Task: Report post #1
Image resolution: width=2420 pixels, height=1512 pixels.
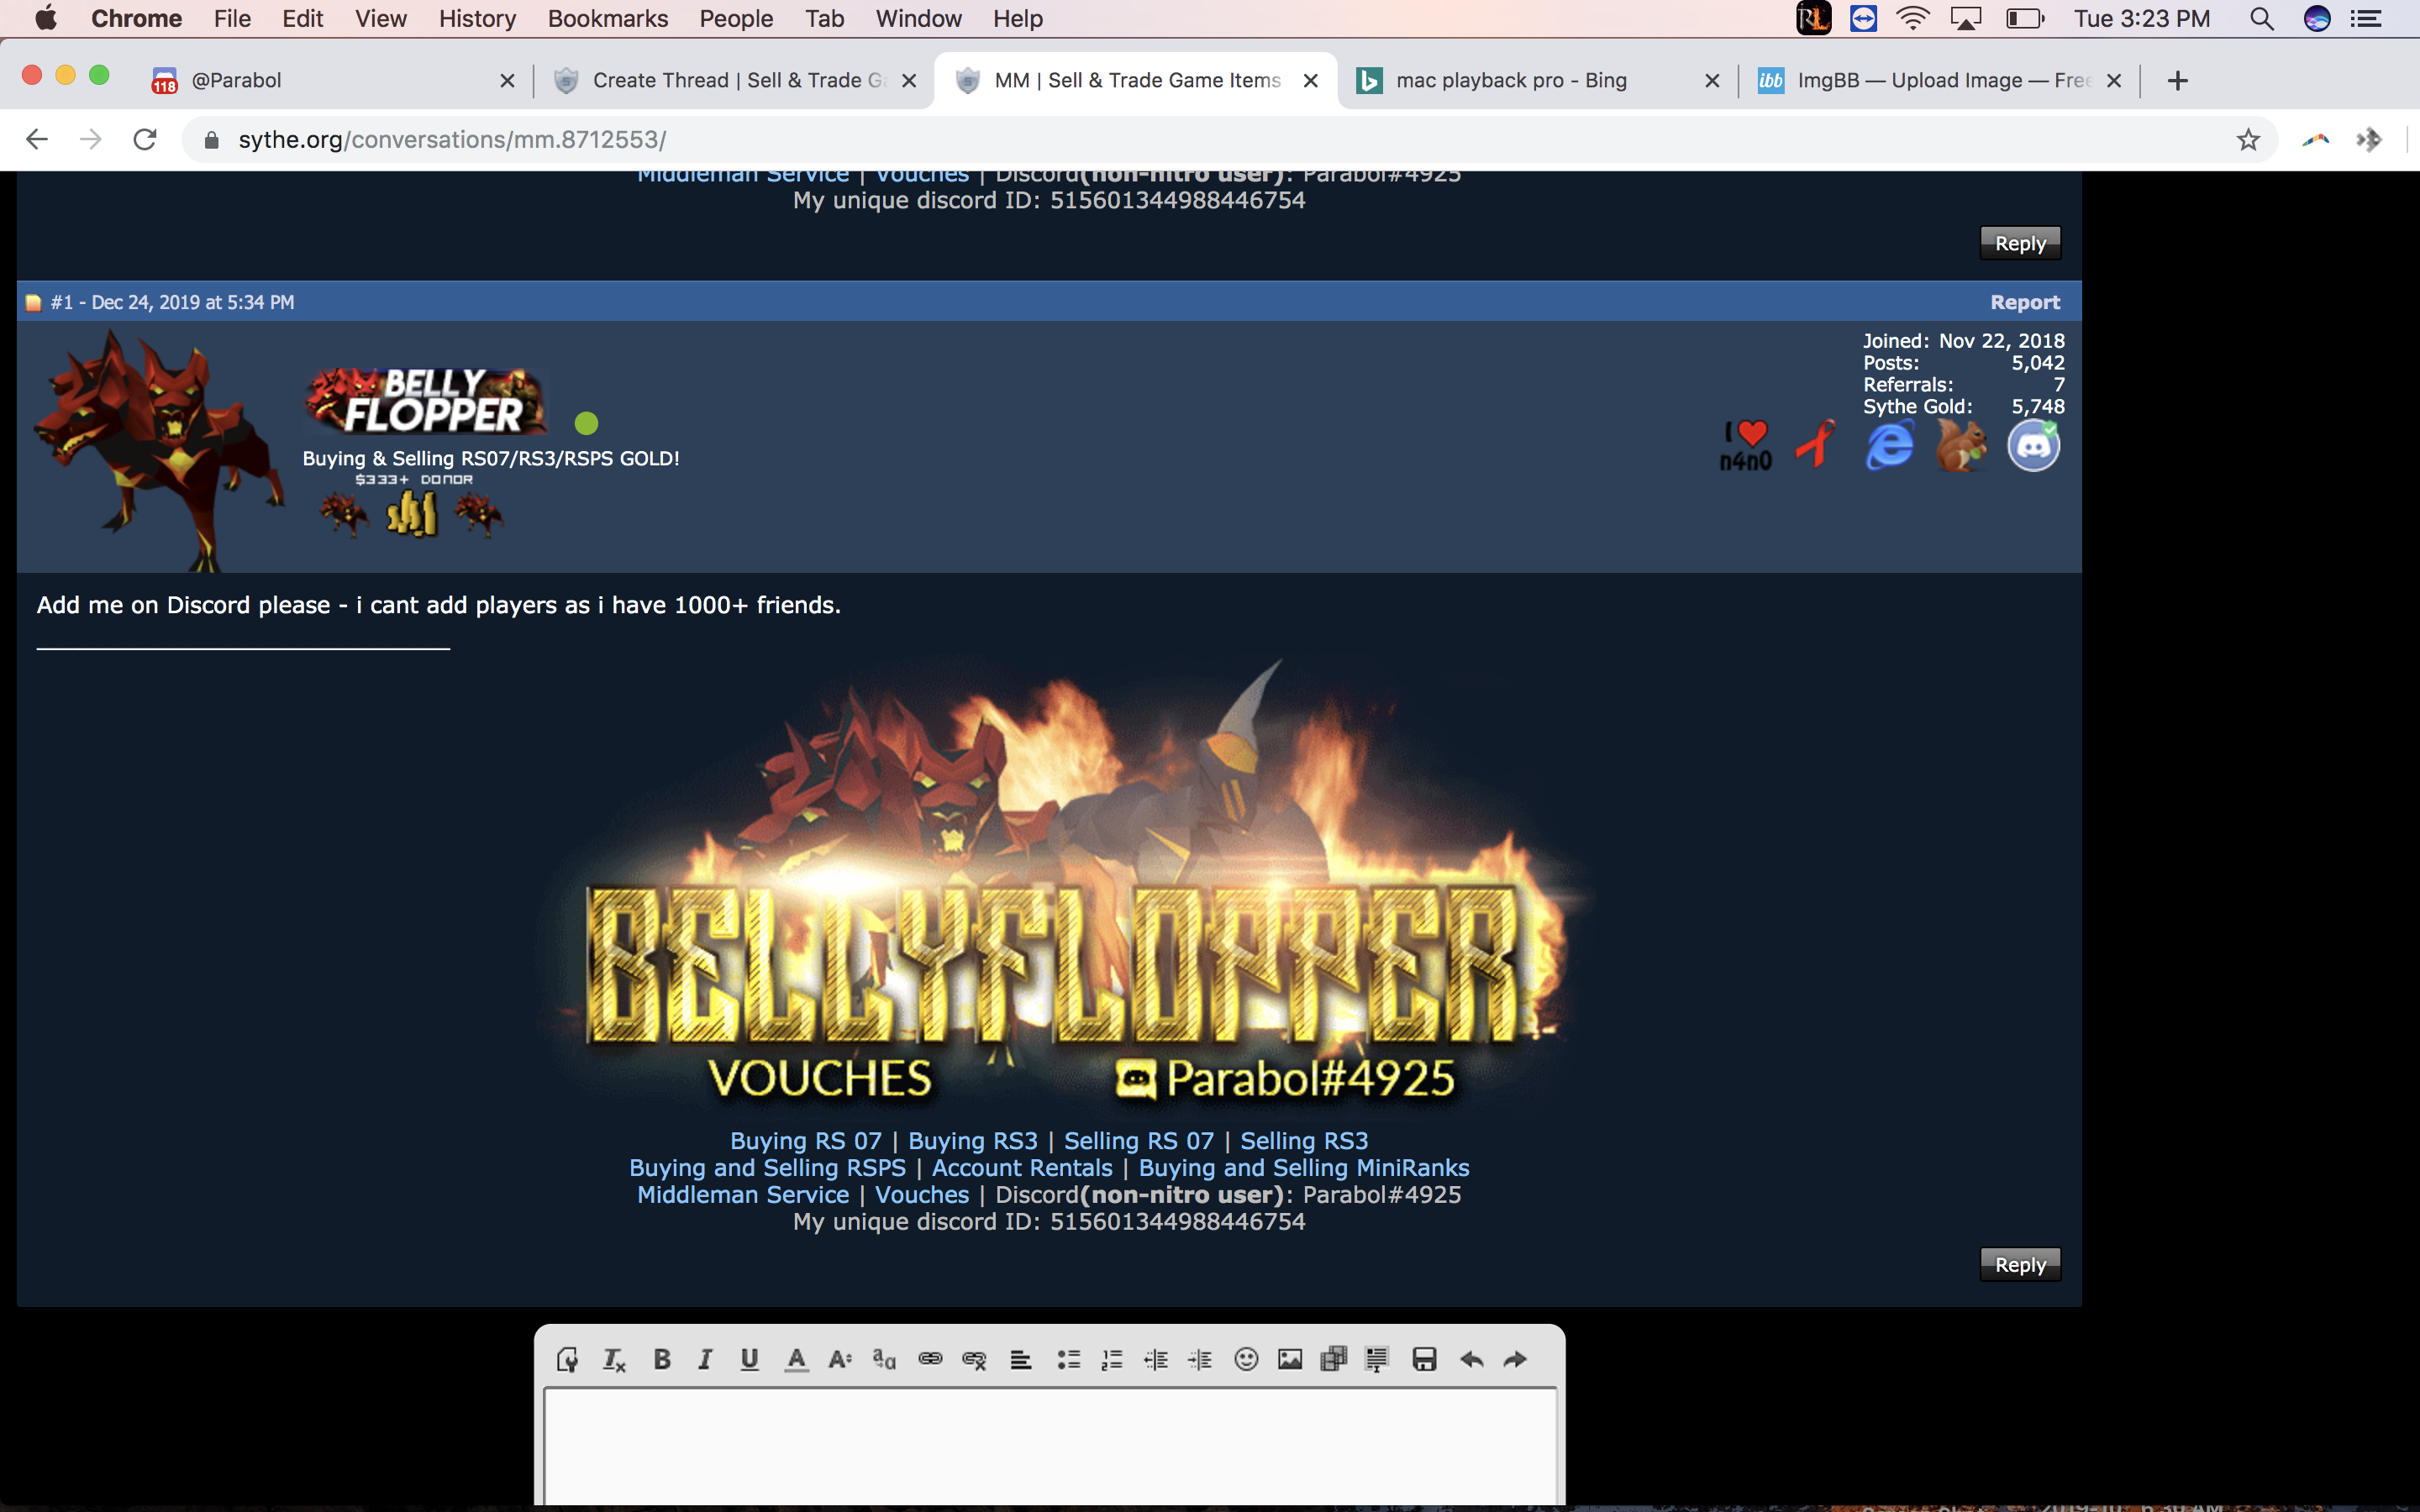Action: pyautogui.click(x=2025, y=302)
